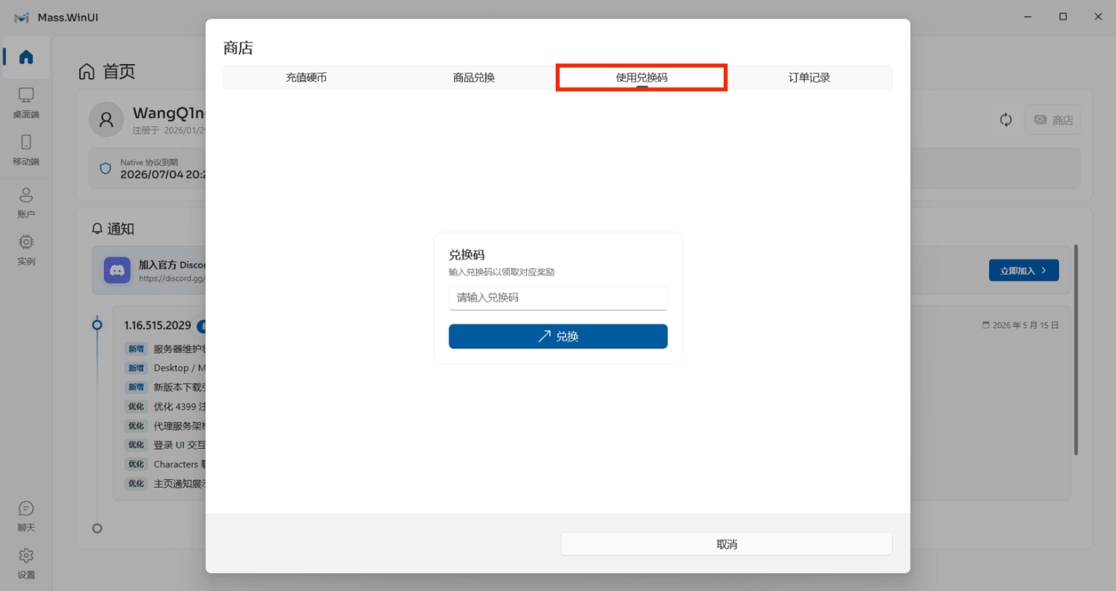This screenshot has width=1116, height=591.
Task: Open the 桌面端 desktop sidebar item
Action: 26,103
